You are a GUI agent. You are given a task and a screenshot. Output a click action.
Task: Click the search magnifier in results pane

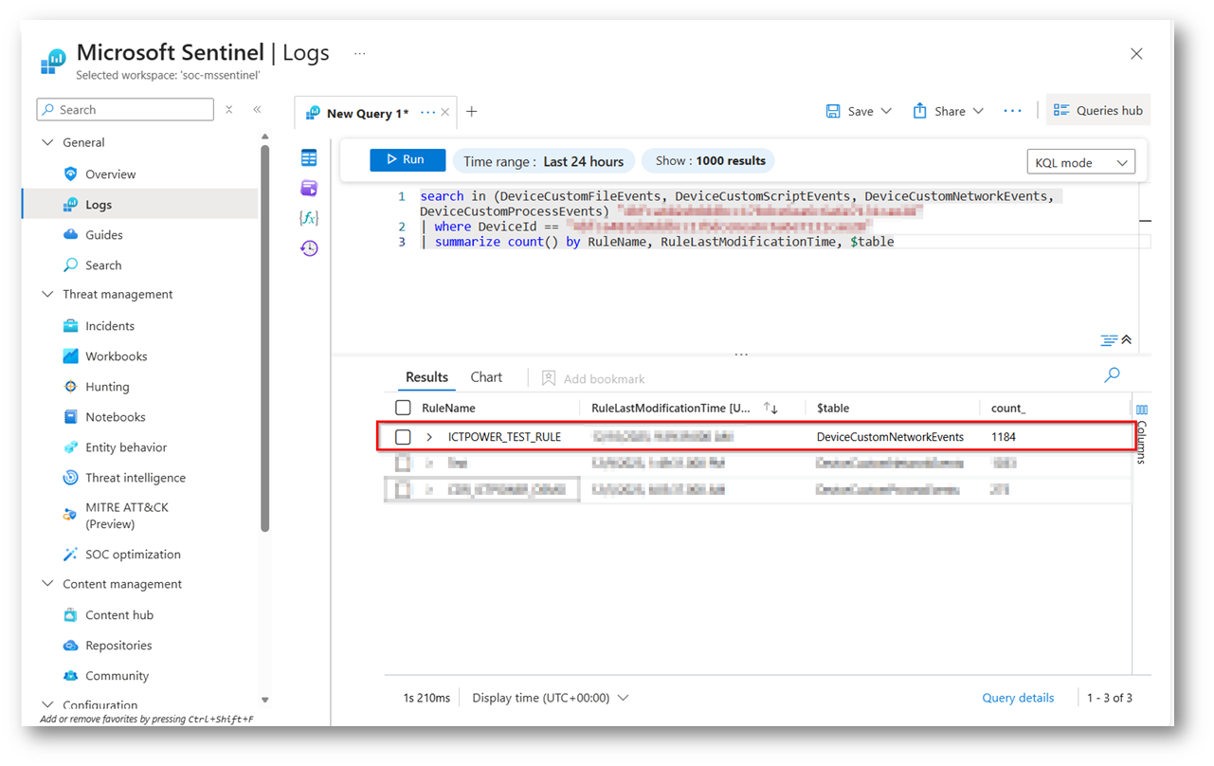pos(1112,375)
